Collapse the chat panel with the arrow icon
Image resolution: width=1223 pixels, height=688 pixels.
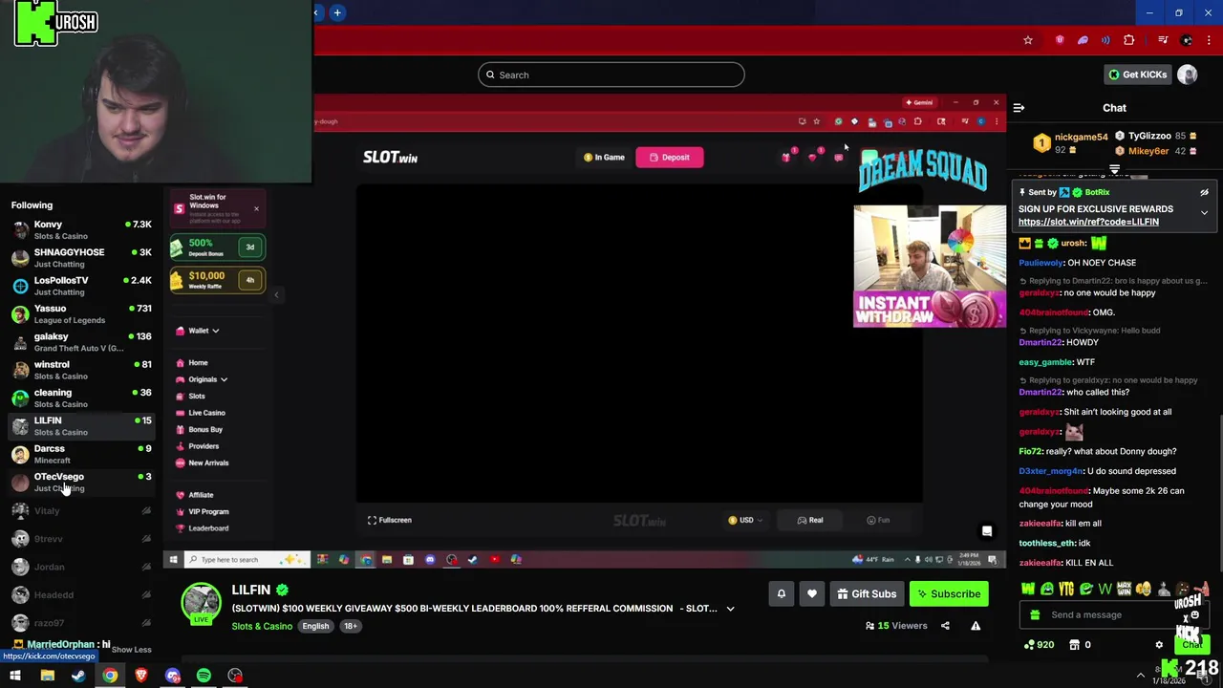[x=1019, y=108]
